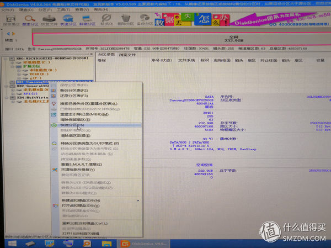Choose Quick Partition (F6) menu item

click(x=96, y=125)
